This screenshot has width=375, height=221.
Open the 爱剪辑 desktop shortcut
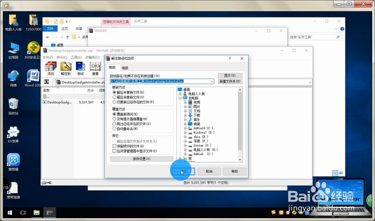click(x=13, y=162)
